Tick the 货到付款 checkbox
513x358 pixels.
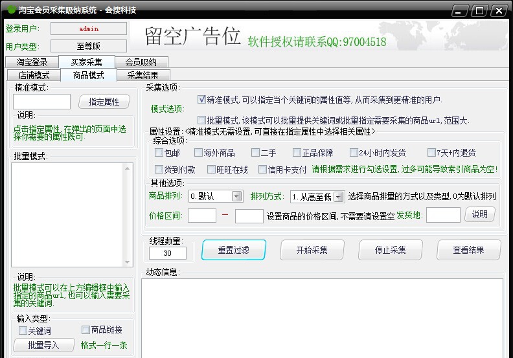159,169
